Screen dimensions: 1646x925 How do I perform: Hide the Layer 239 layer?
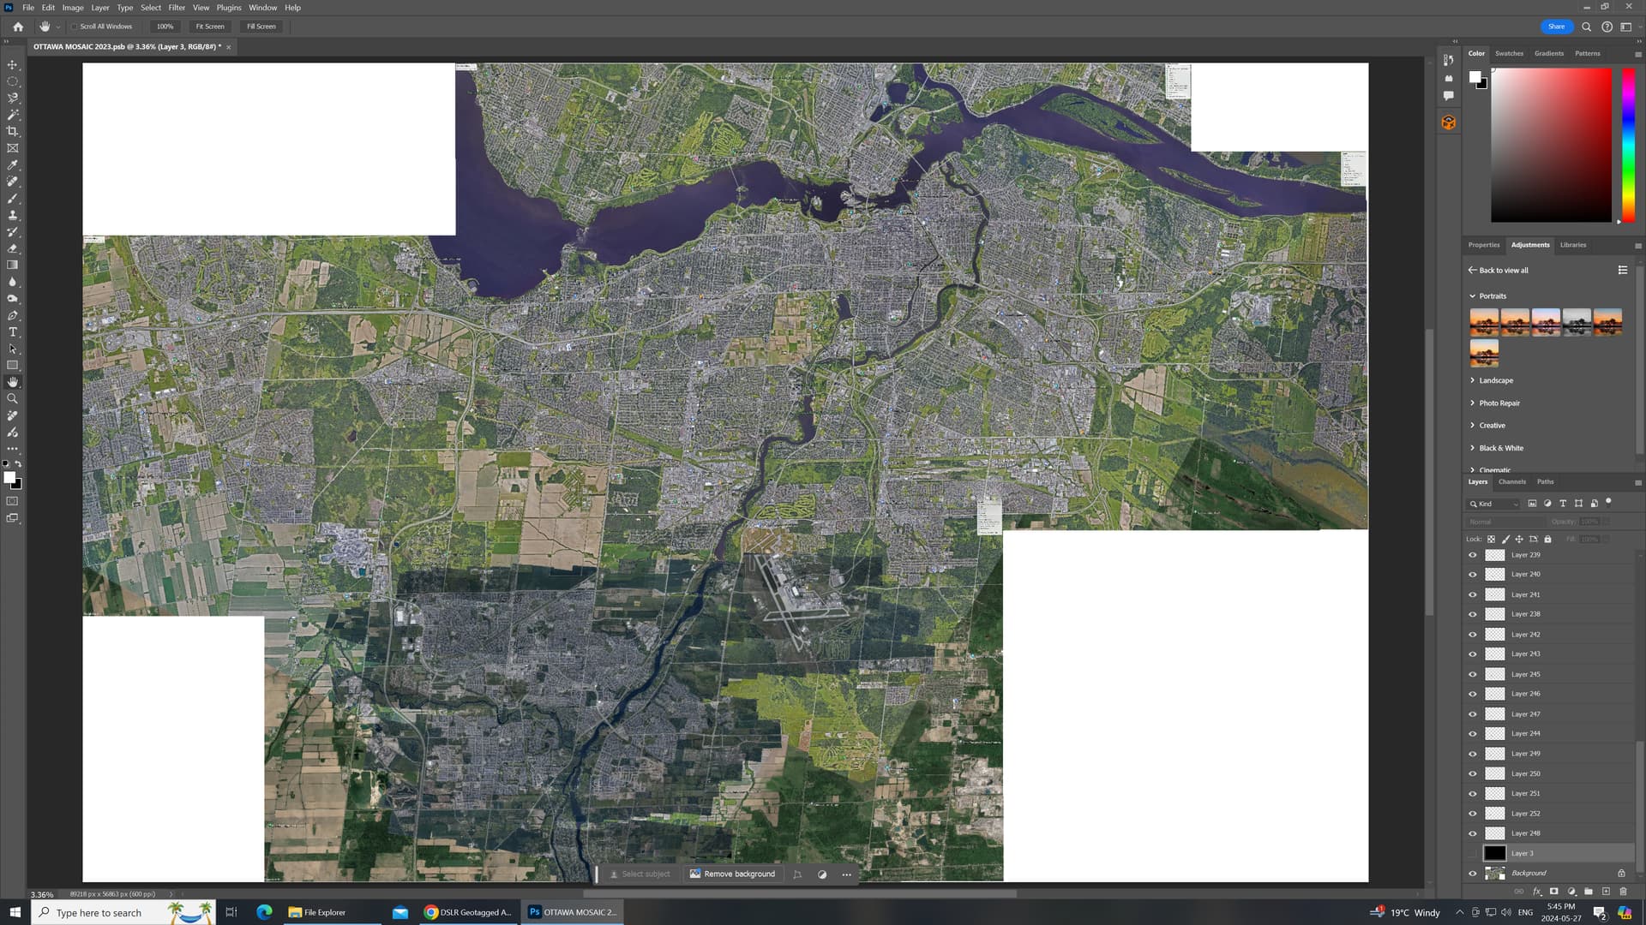[x=1473, y=554]
